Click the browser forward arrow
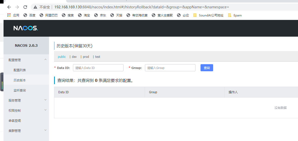Viewport: 298px width, 141px height. coord(17,7)
